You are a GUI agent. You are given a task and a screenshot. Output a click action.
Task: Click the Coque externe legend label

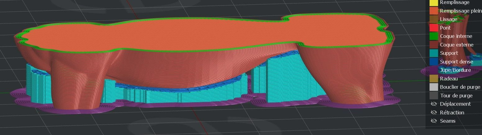pyautogui.click(x=457, y=45)
